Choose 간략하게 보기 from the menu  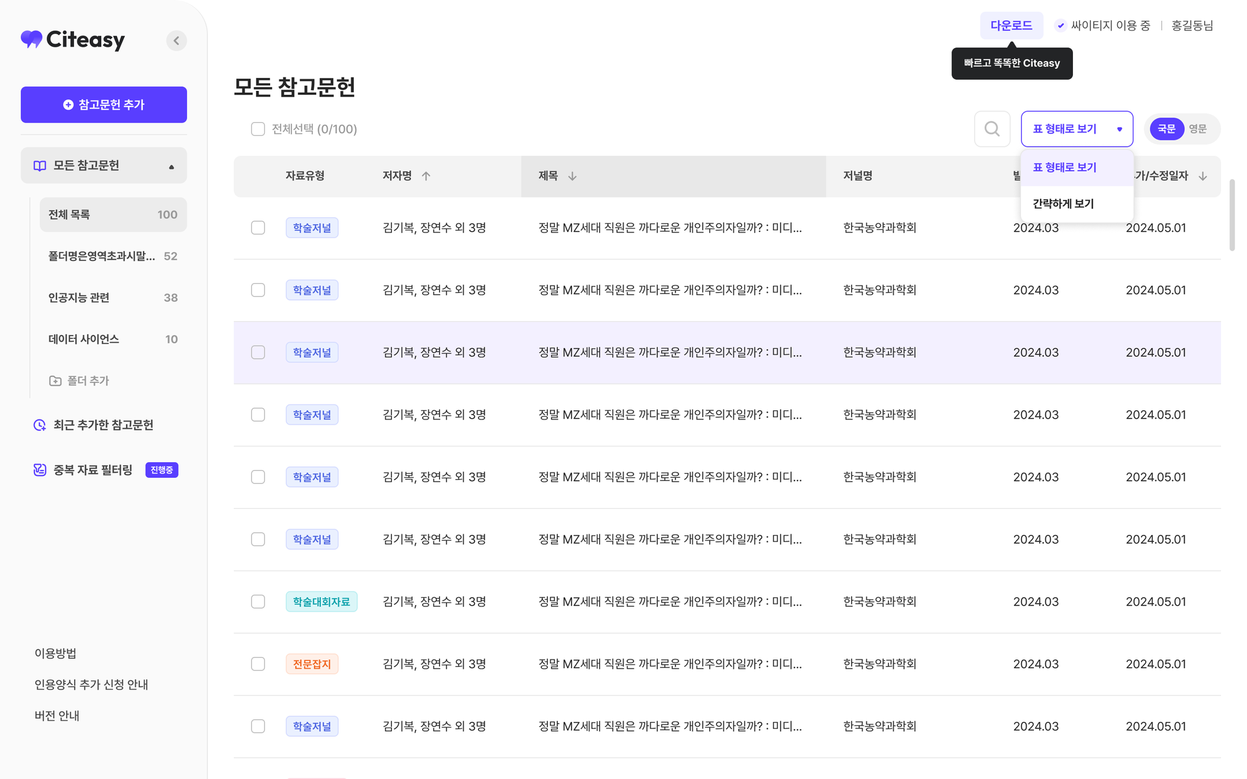tap(1063, 204)
